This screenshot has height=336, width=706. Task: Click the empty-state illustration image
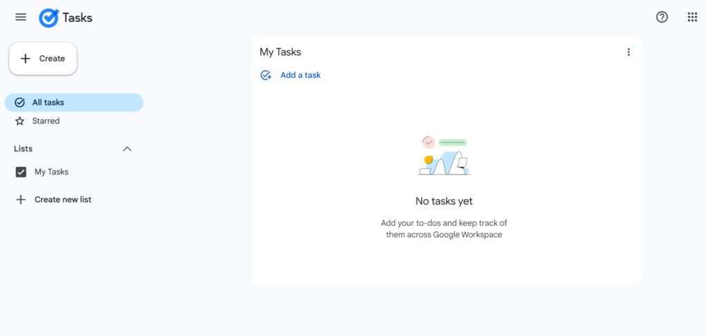click(444, 156)
